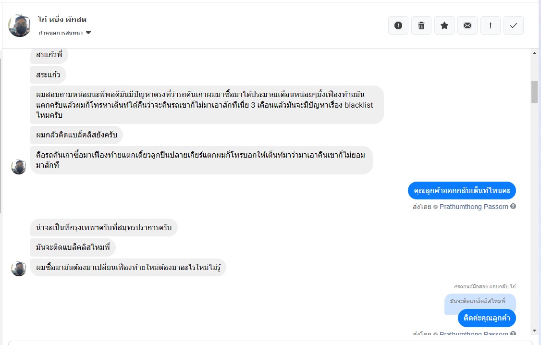This screenshot has width=541, height=345.
Task: Select message ผมซื้อมามันต้องมาเปลี่ยนเฟืองท้ายใหม่
Action: point(128,267)
